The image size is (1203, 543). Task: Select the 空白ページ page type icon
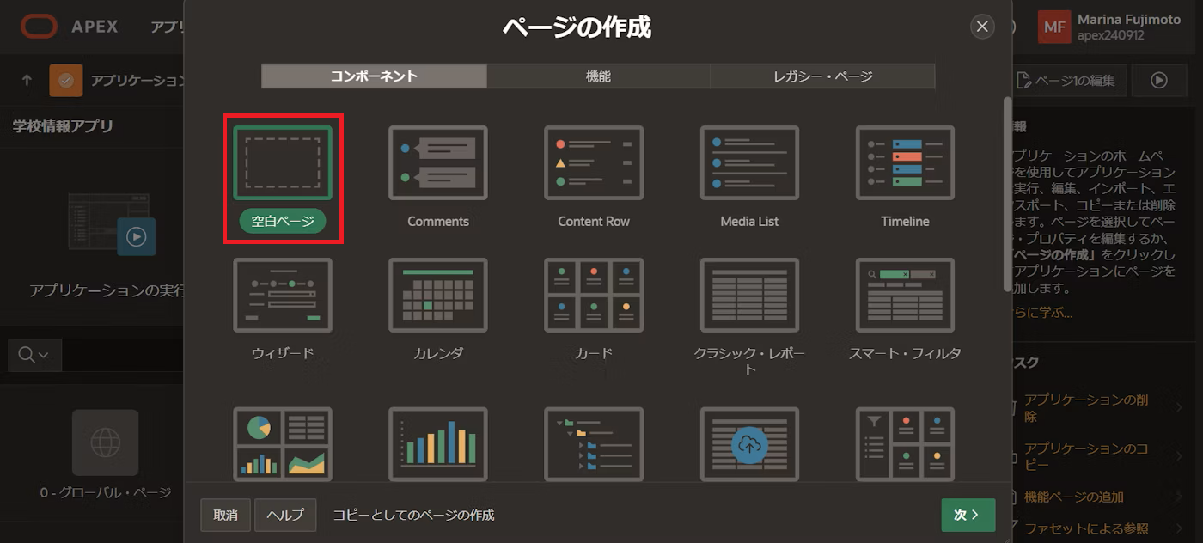[x=283, y=162]
